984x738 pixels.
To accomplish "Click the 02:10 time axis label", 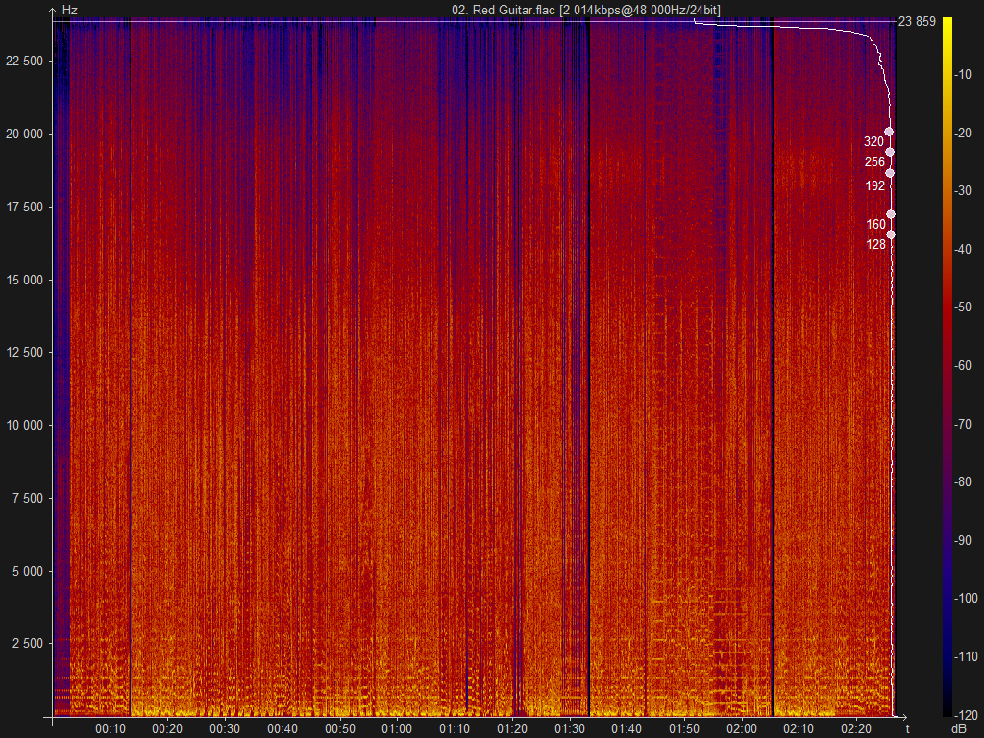I will click(799, 729).
